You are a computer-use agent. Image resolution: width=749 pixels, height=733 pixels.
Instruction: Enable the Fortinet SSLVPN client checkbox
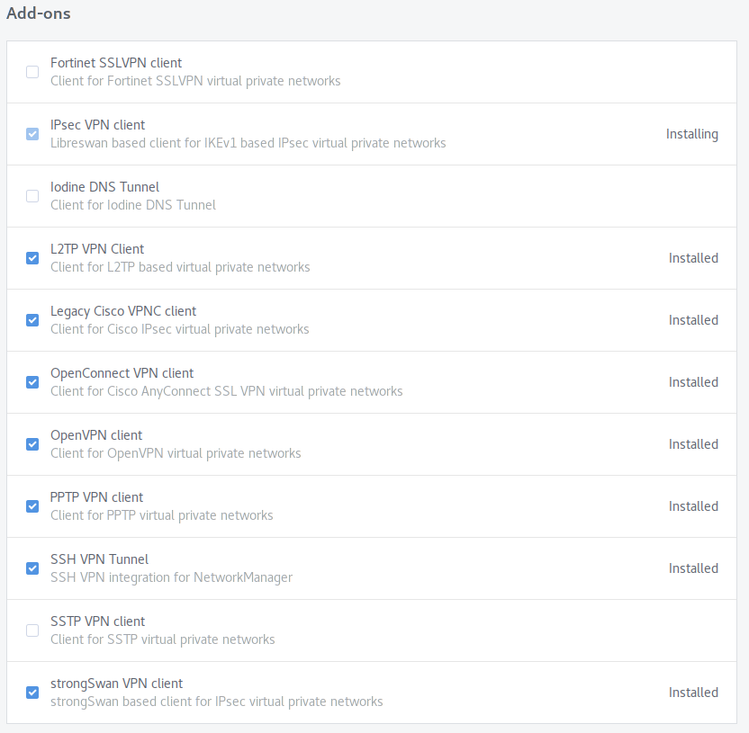tap(32, 72)
